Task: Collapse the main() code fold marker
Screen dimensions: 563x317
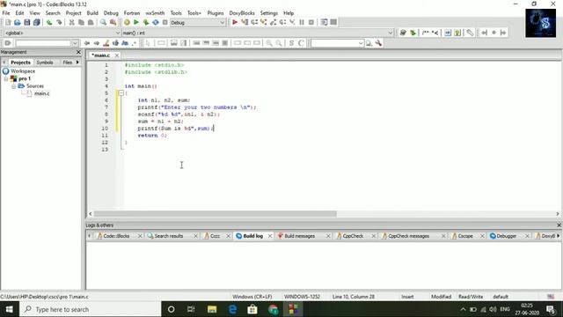Action: (x=121, y=93)
